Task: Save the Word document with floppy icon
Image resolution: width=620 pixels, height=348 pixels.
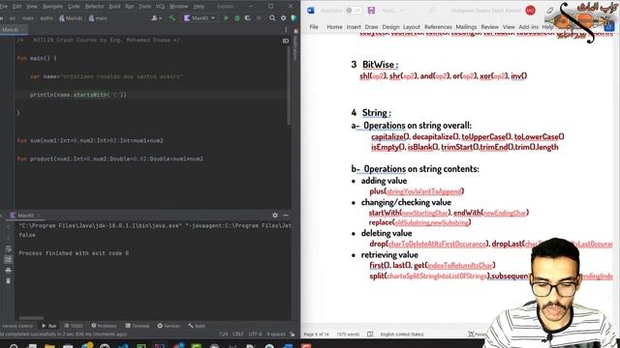Action: 371,11
